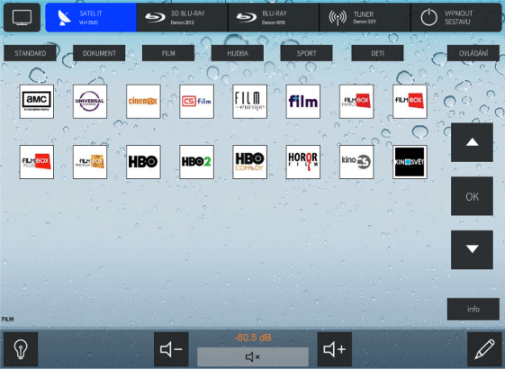Screen dimensions: 505x369
Task: Open the Deti channel category
Action: point(377,53)
